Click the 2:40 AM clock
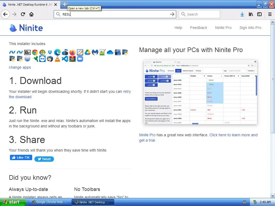 tap(265, 202)
